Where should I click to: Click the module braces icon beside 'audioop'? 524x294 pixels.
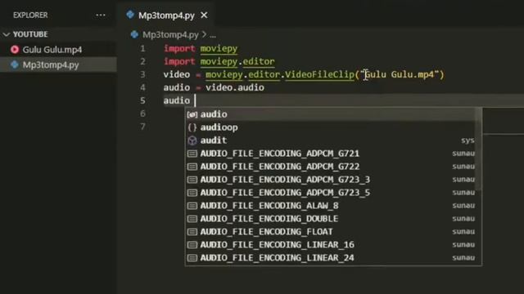192,127
